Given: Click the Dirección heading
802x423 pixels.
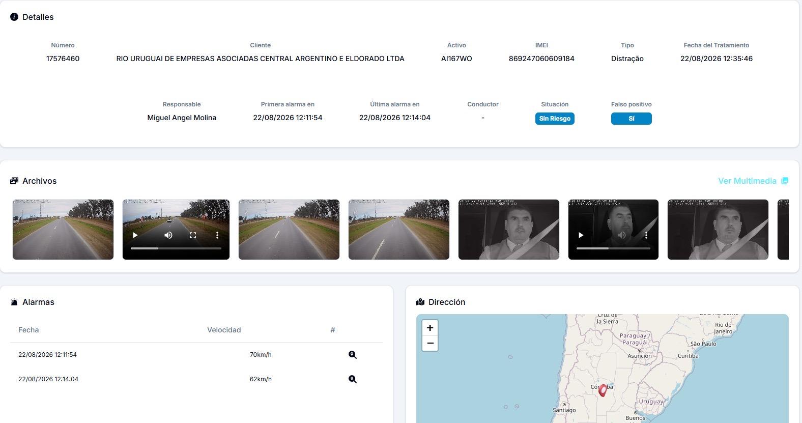Looking at the screenshot, I should 447,302.
